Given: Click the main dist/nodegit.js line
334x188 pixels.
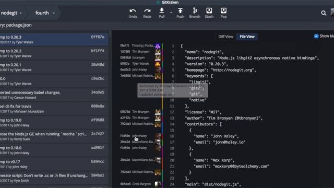Looking at the screenshot, I should (213, 184).
